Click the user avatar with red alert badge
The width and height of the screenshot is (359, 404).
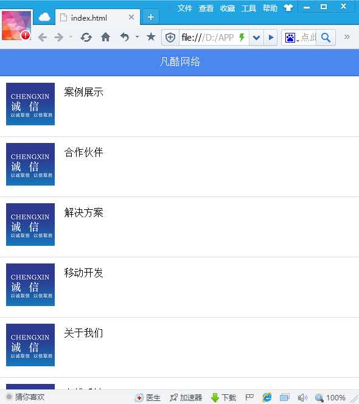pyautogui.click(x=16, y=26)
